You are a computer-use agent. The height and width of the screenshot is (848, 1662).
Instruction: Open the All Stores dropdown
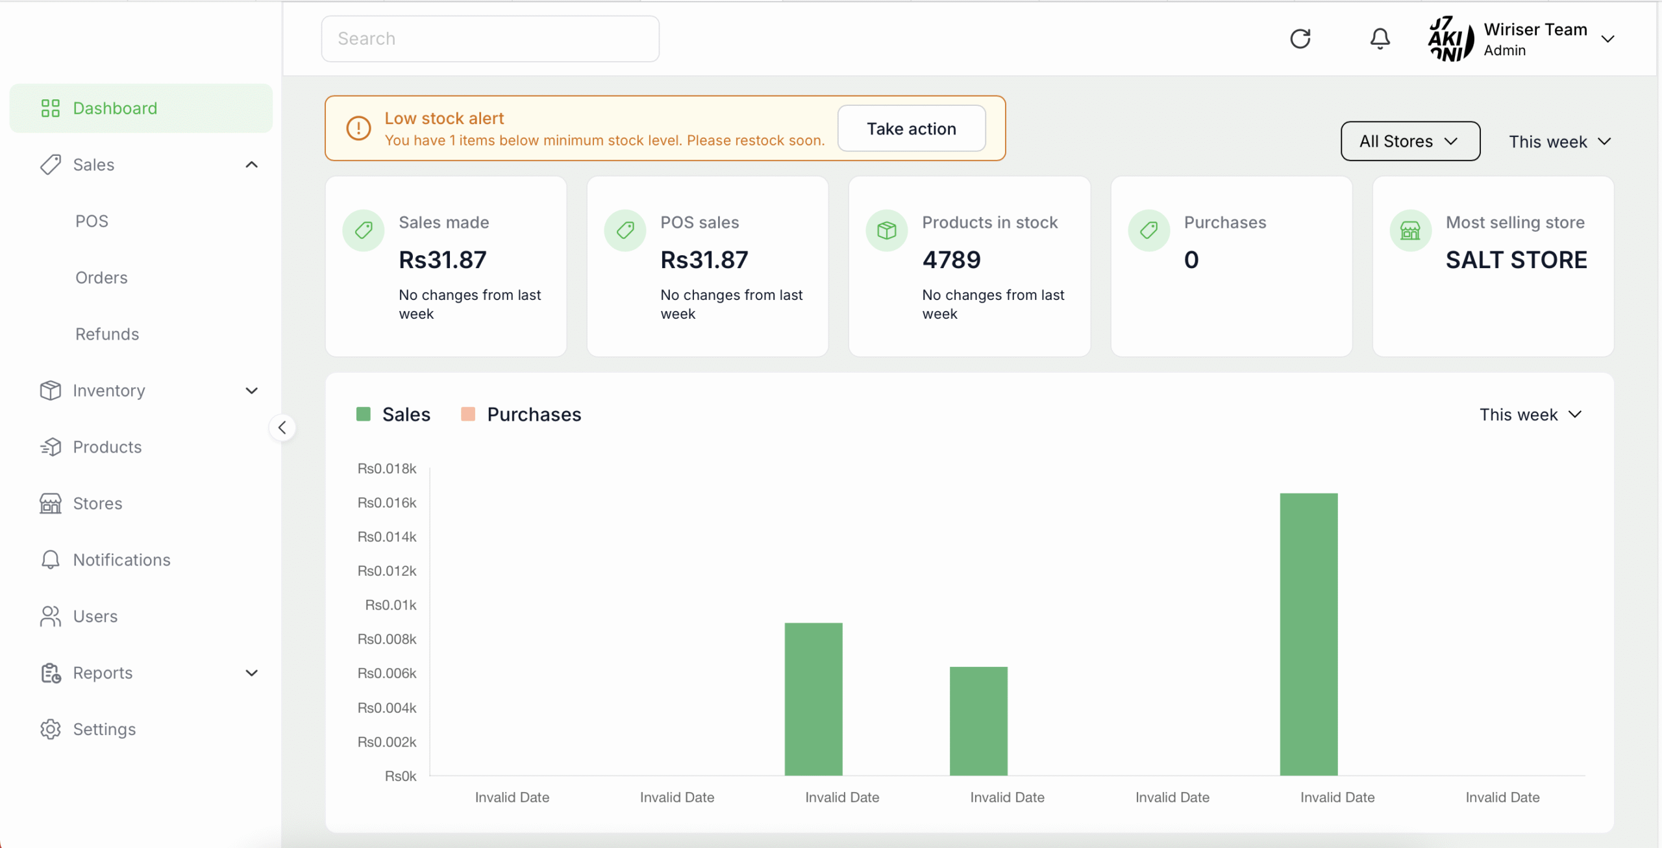[x=1410, y=141]
